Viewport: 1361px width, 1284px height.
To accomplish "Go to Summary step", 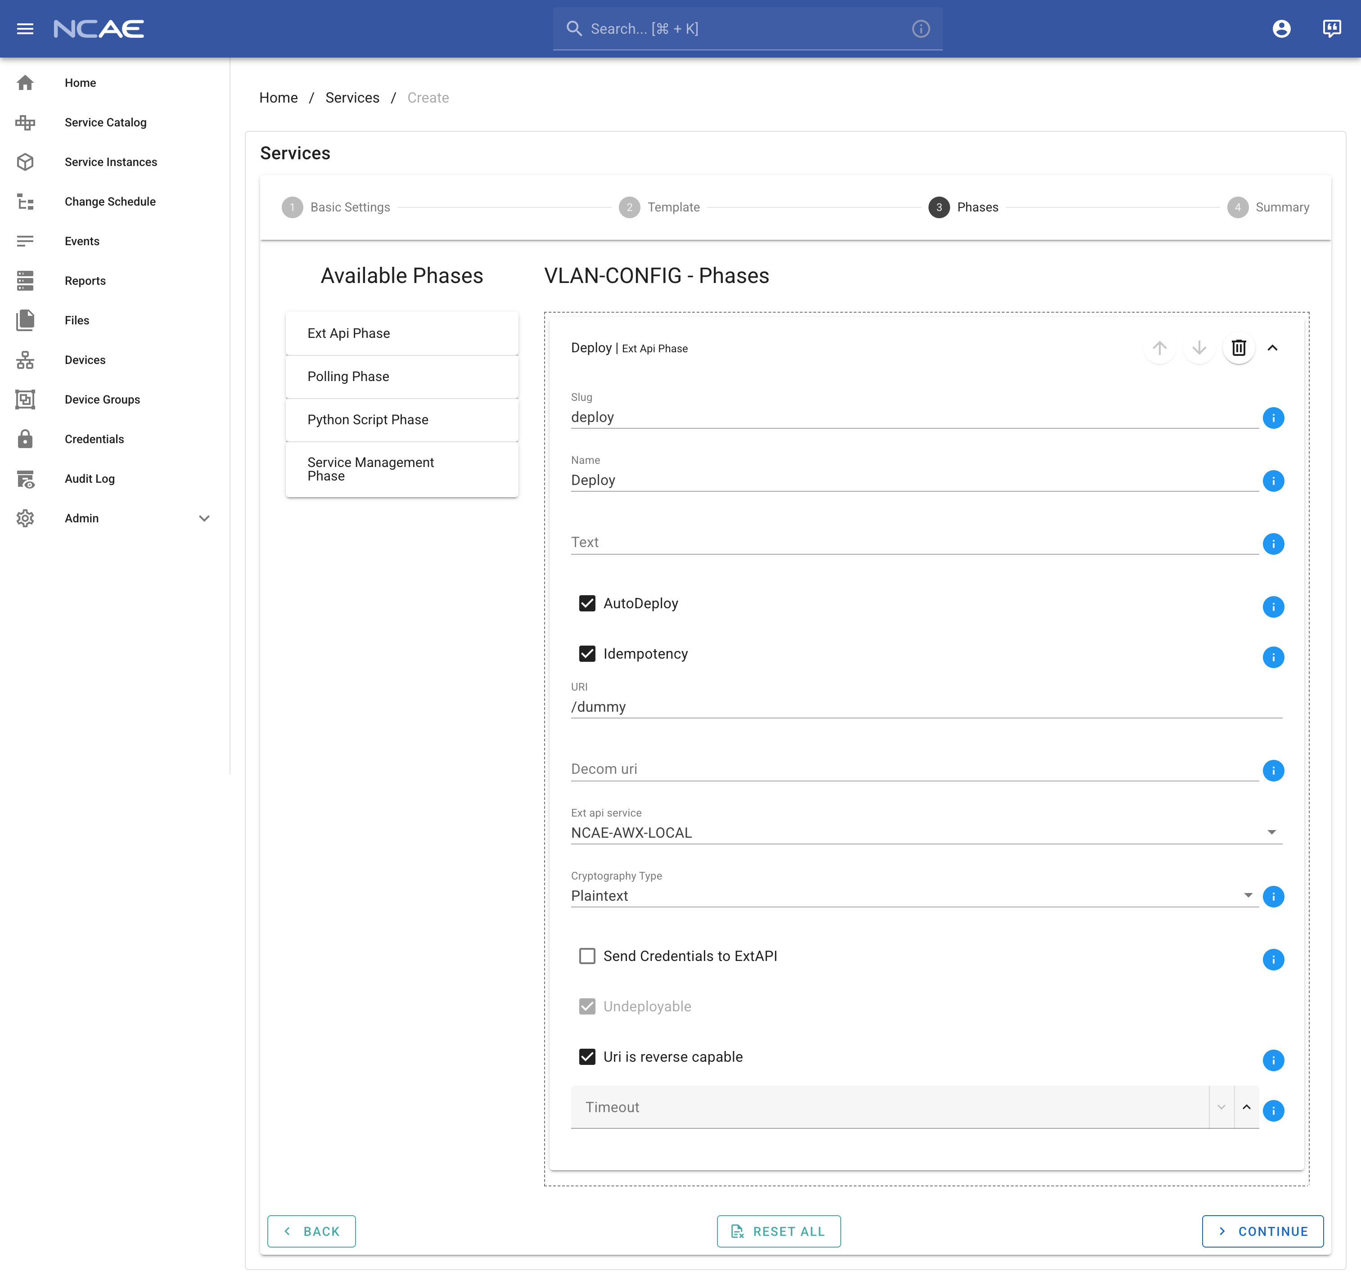I will coord(1268,207).
